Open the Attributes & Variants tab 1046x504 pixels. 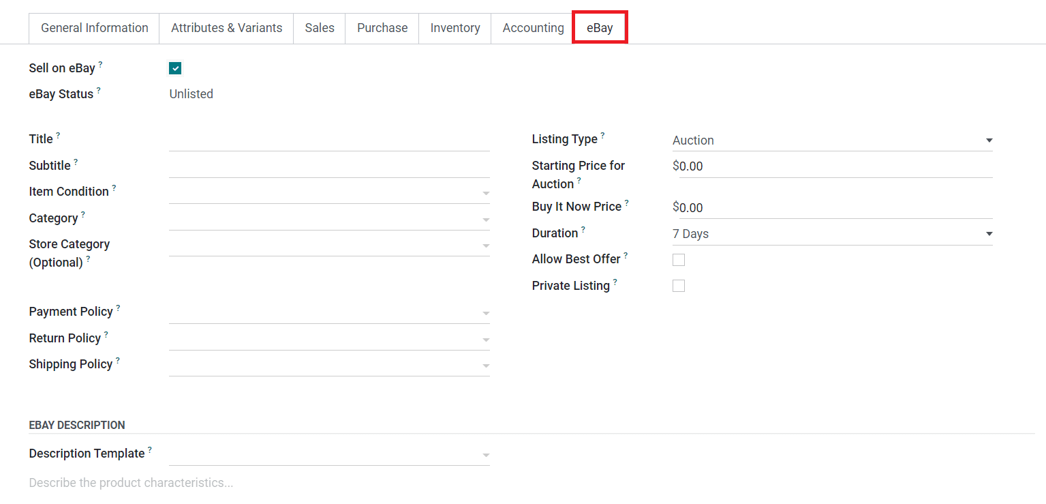(226, 28)
